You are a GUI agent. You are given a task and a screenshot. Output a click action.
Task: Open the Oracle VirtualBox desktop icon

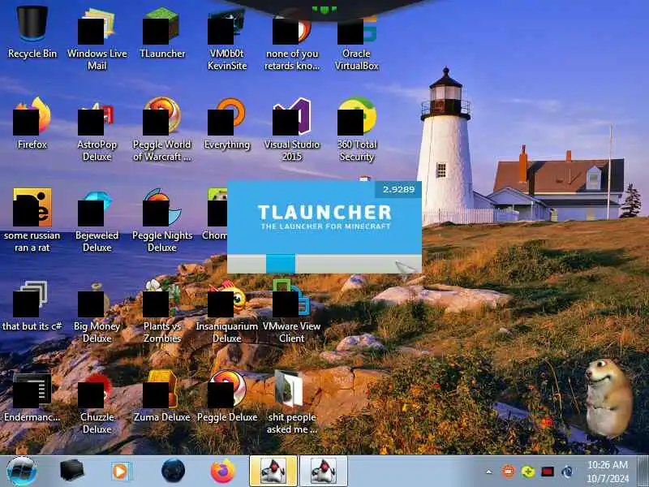click(x=356, y=37)
